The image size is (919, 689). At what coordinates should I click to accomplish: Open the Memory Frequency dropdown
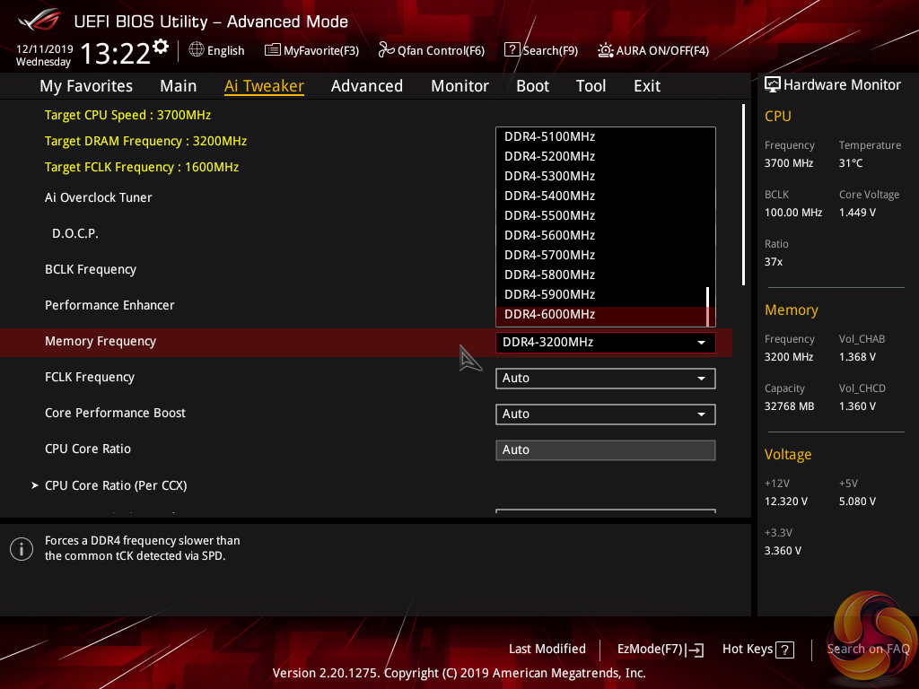(605, 342)
